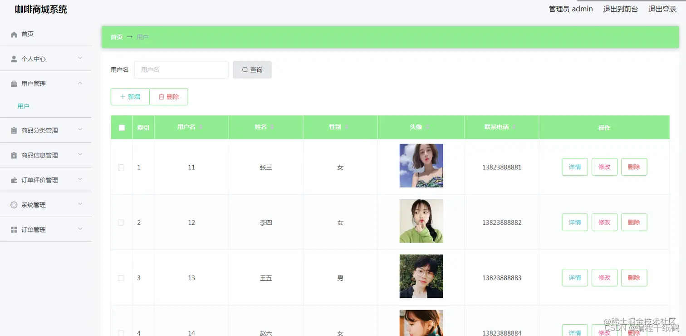The width and height of the screenshot is (686, 336).
Task: Click phone number 13823888883
Action: [502, 278]
